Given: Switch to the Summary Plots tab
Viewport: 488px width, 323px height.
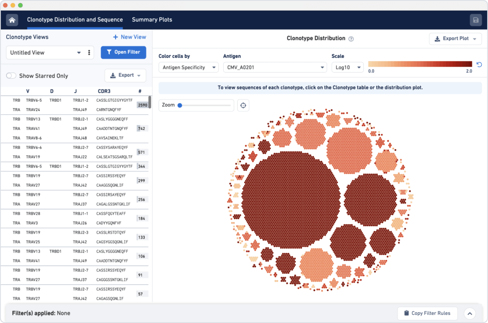Looking at the screenshot, I should click(152, 20).
